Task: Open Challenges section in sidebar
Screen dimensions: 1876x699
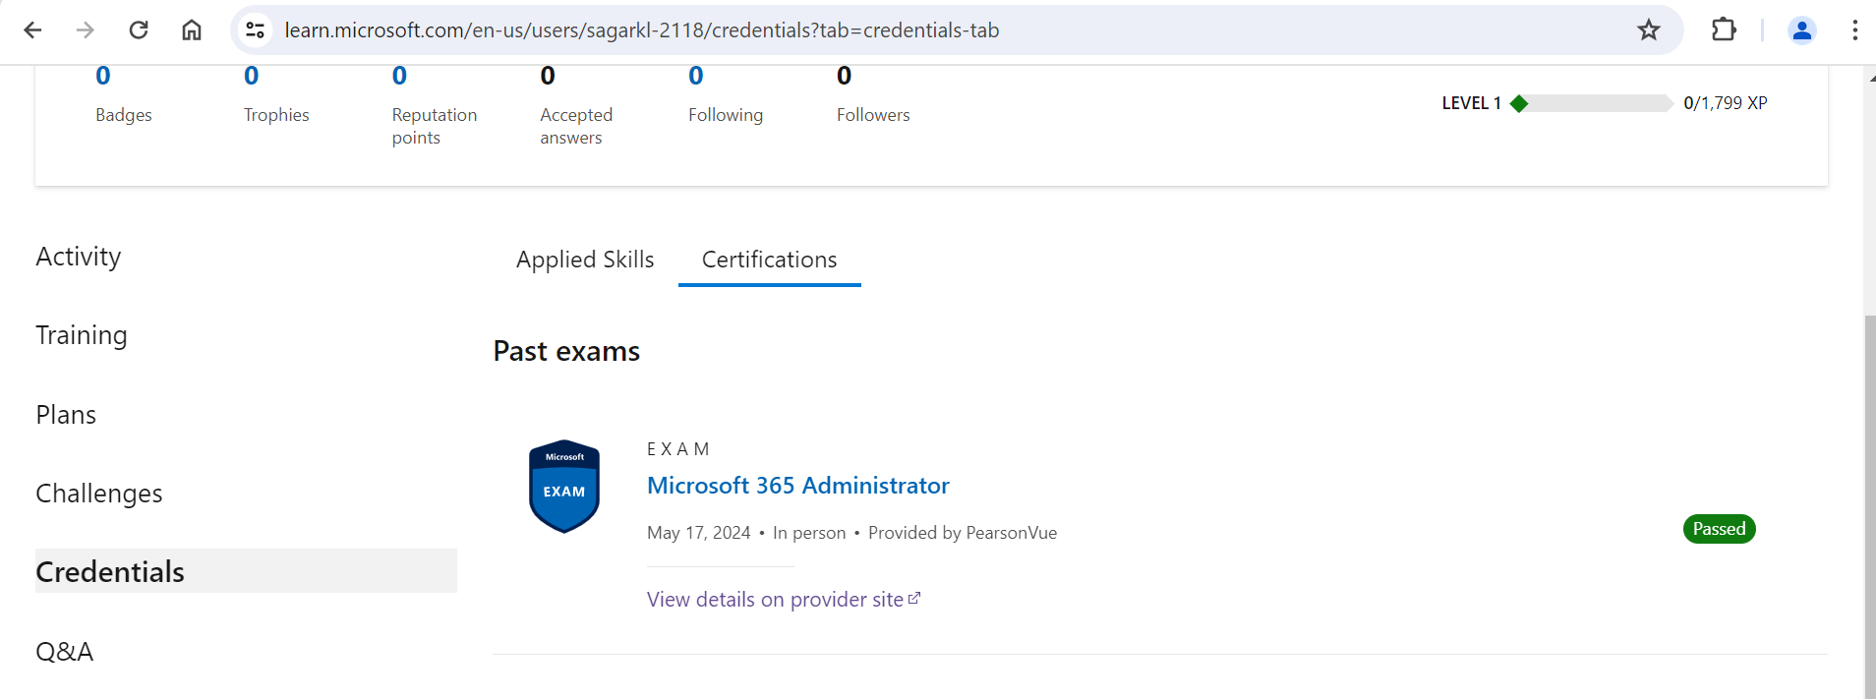Action: (99, 494)
